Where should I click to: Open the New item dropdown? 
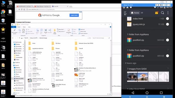61,29
